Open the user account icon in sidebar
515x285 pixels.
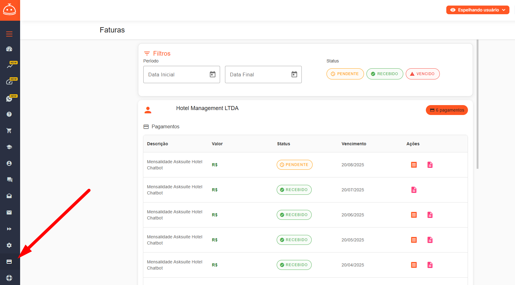point(9,164)
